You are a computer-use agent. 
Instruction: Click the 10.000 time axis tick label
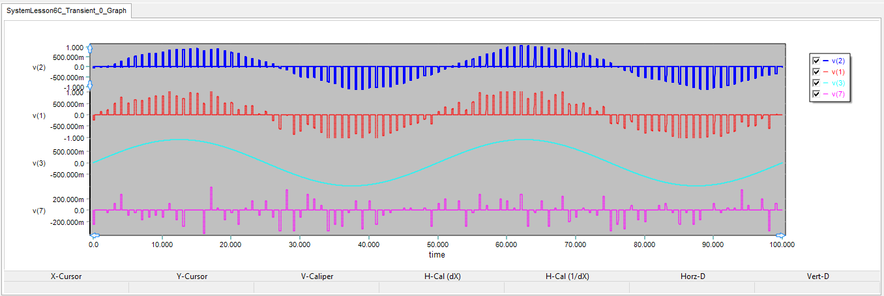click(x=162, y=245)
